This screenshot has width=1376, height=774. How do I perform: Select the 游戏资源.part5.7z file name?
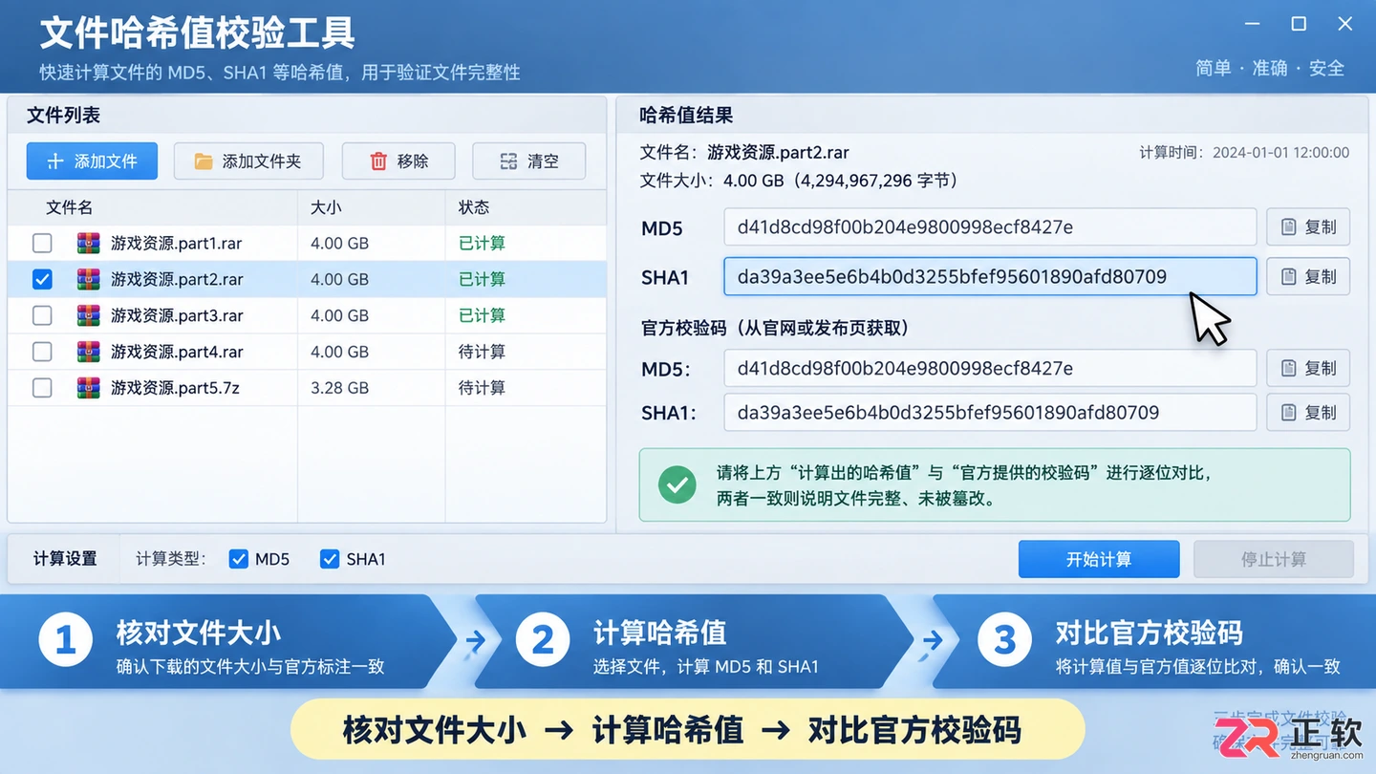click(x=175, y=388)
